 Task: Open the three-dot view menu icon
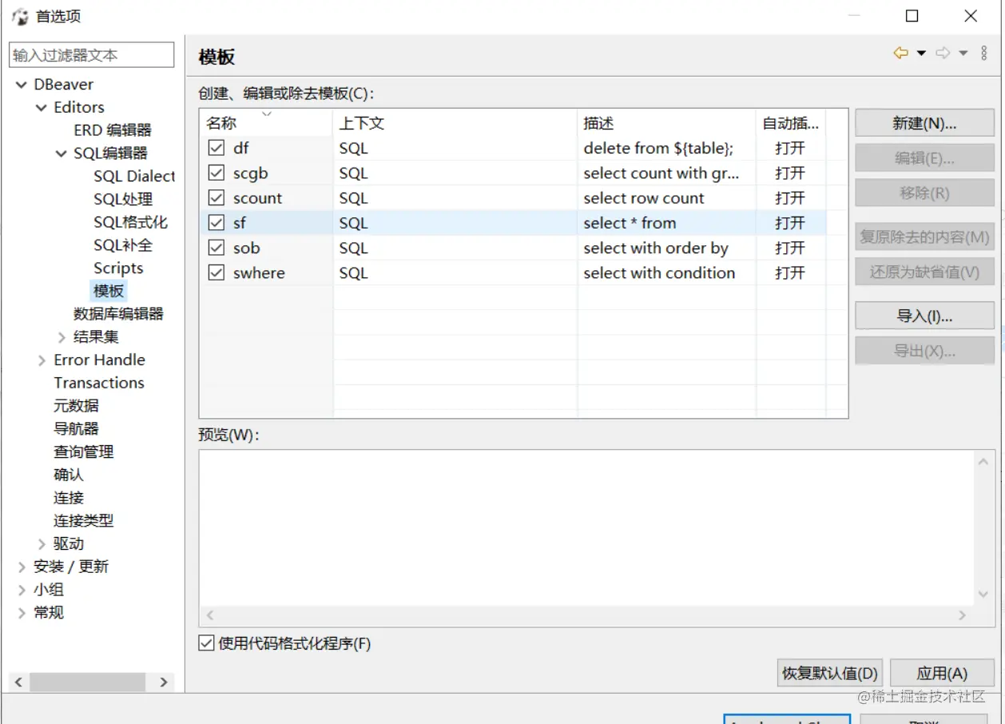point(984,54)
